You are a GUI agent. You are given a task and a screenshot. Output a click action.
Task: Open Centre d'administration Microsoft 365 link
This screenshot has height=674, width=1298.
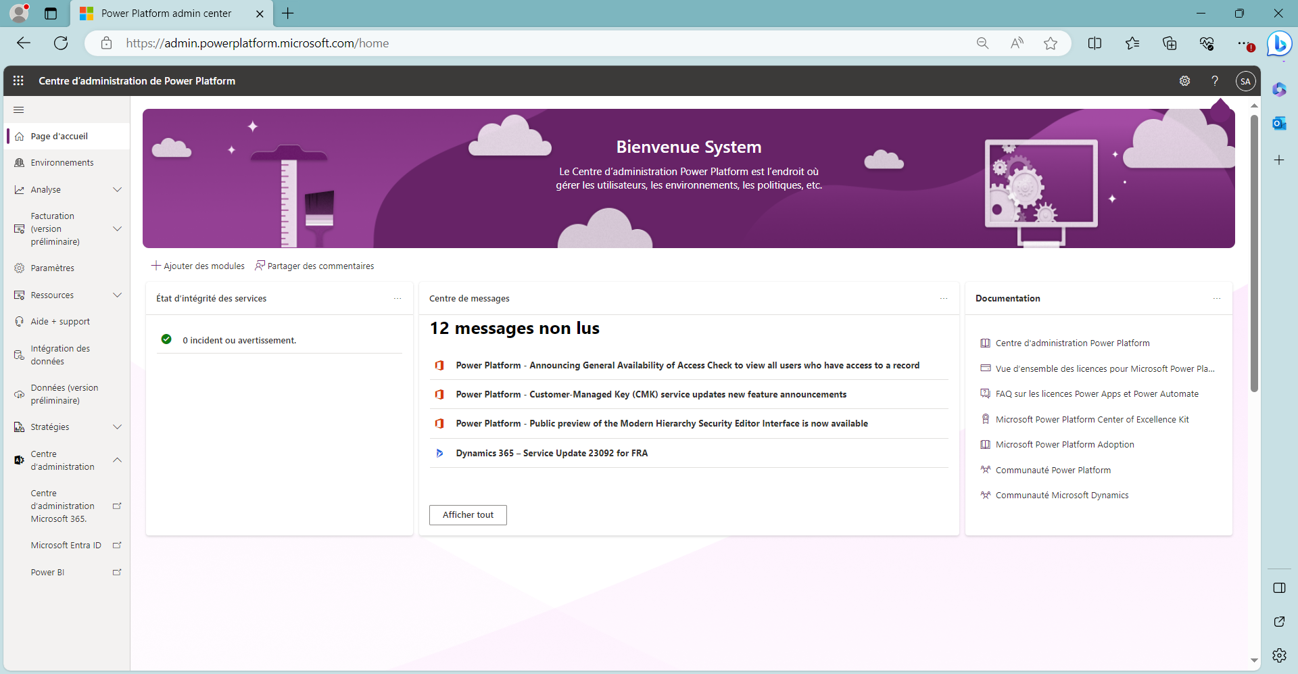68,506
